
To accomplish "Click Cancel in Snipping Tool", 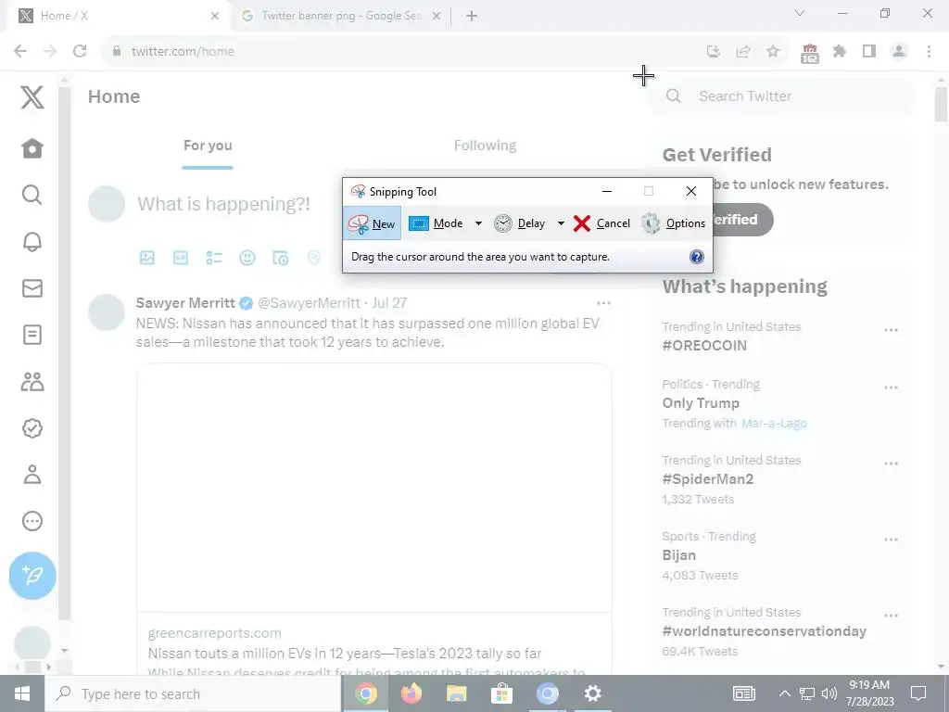I will point(601,223).
